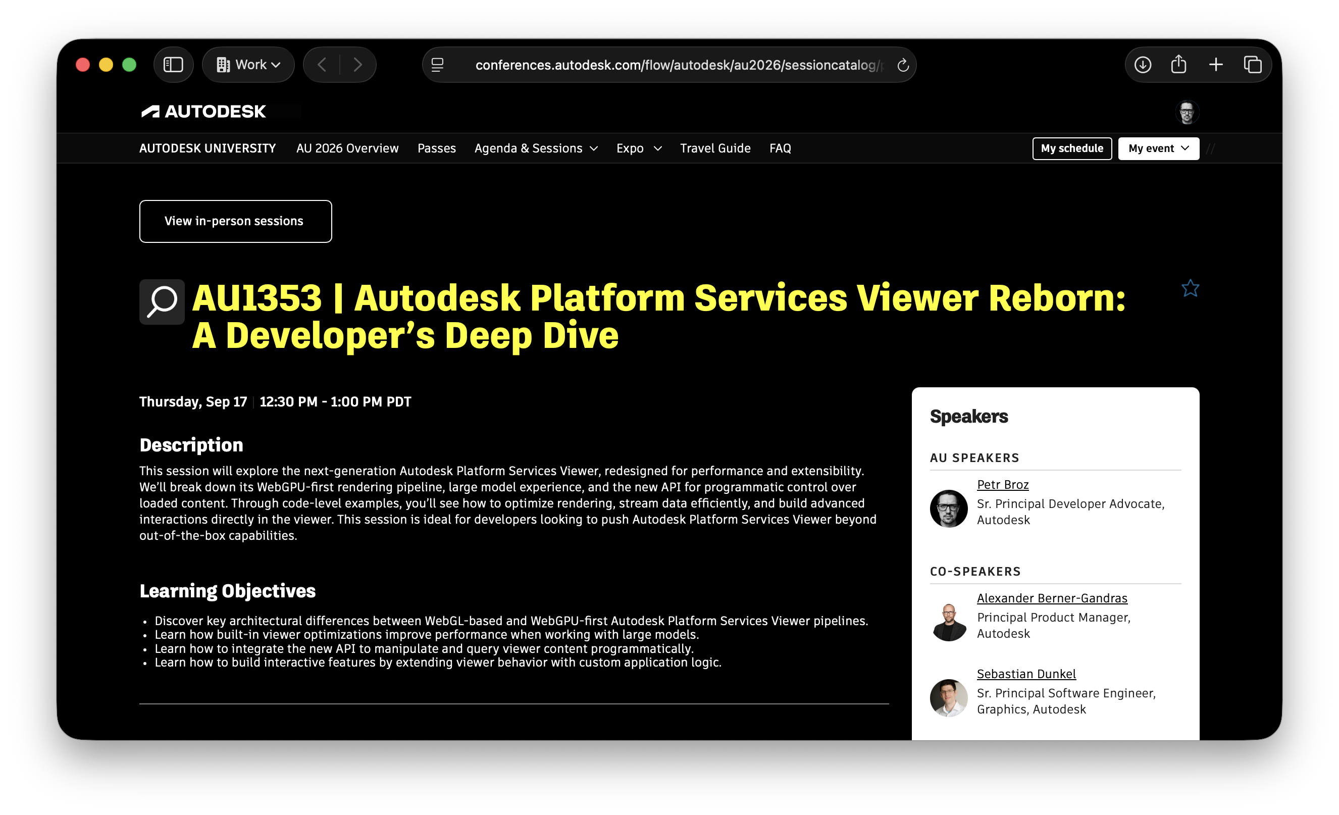Open the Safari downloads icon

[1142, 65]
